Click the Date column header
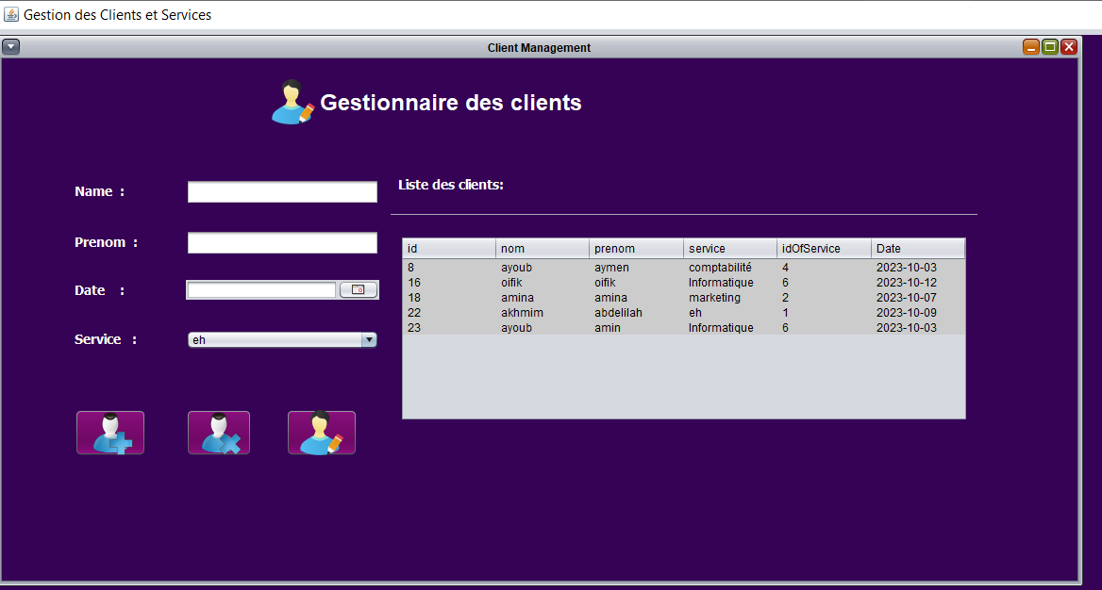This screenshot has height=590, width=1102. [919, 249]
